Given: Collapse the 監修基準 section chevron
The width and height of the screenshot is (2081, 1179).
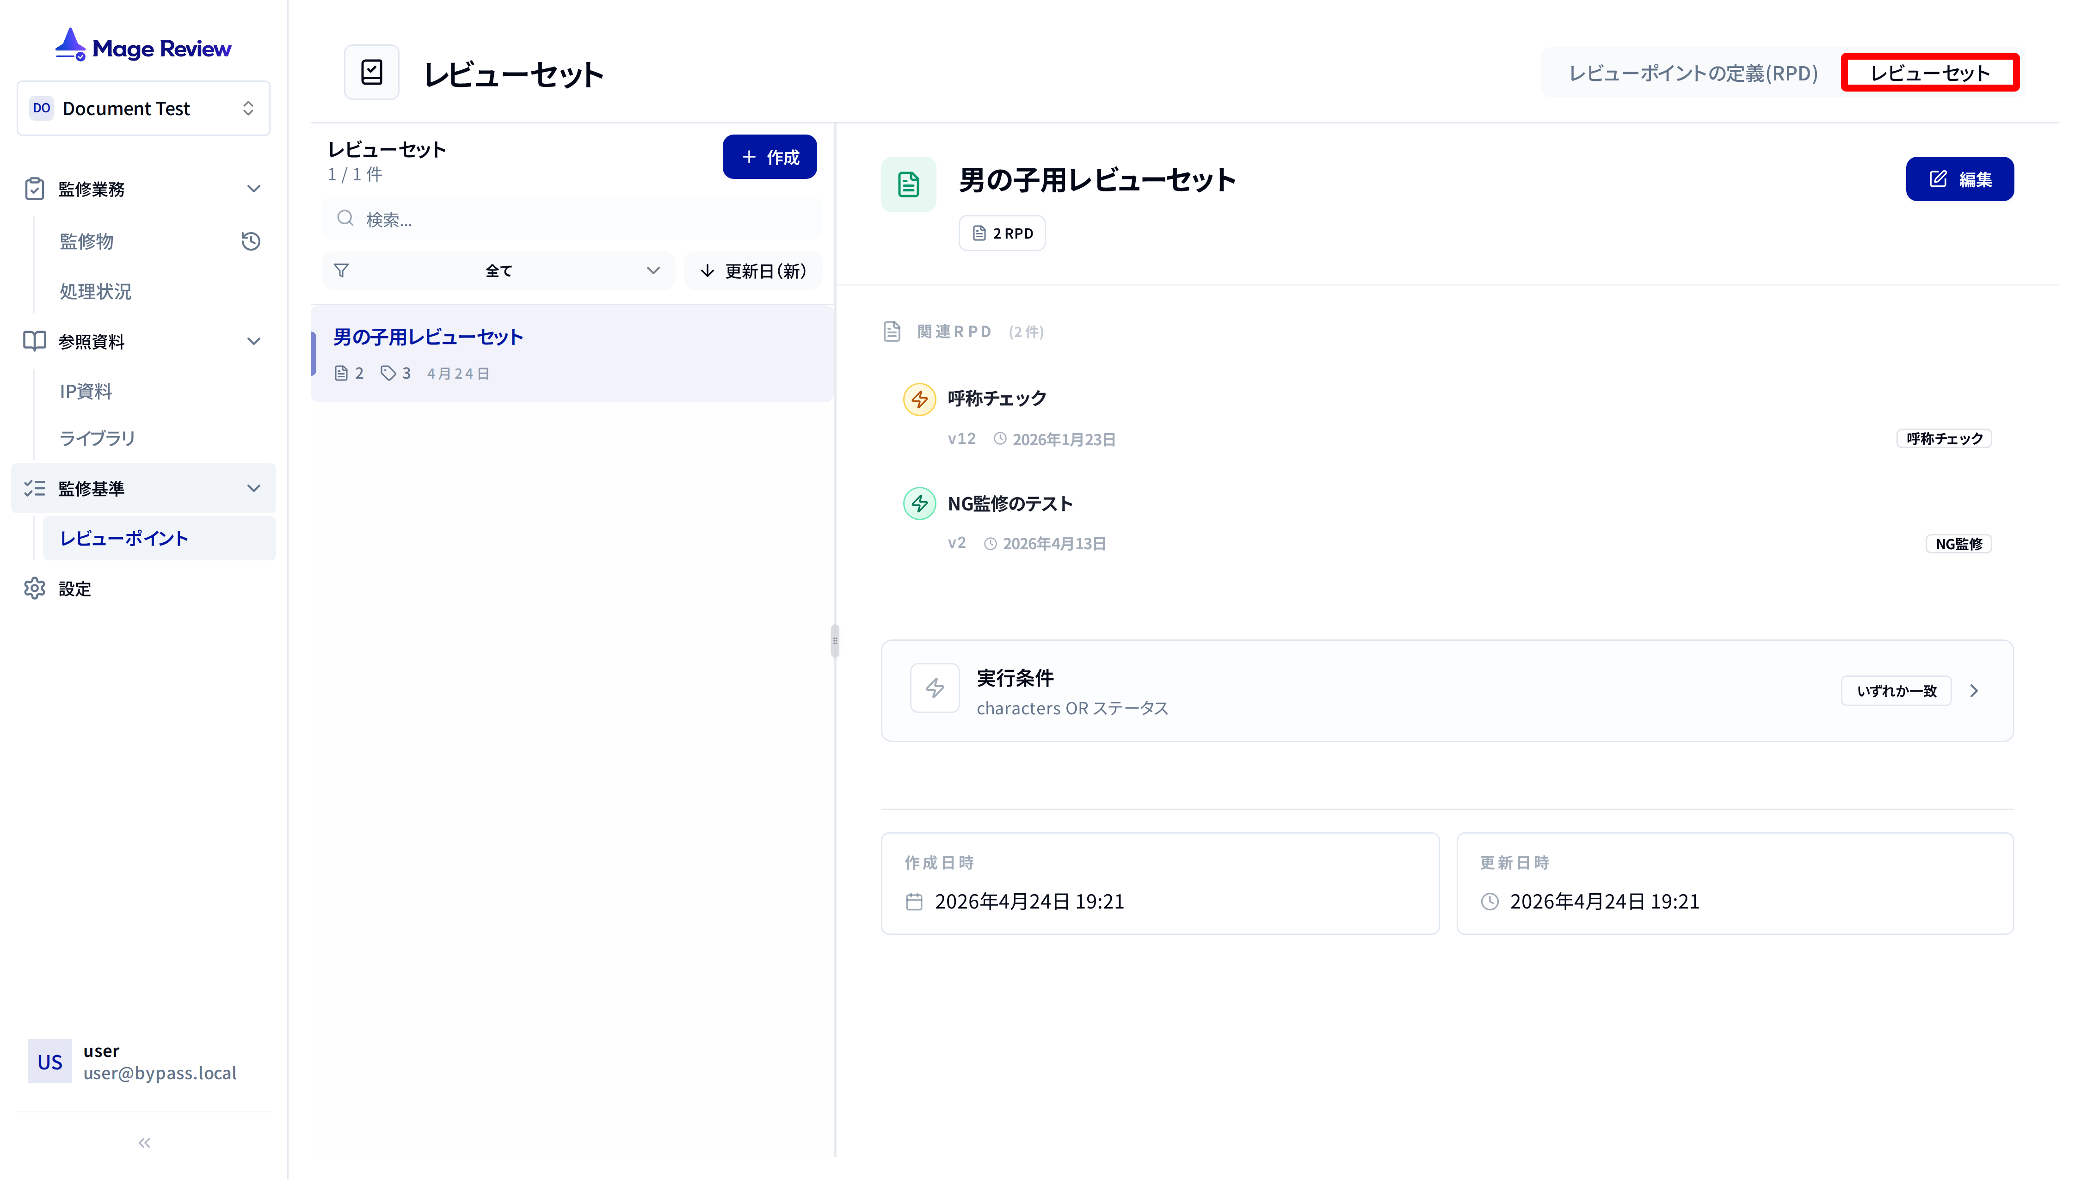Looking at the screenshot, I should [x=253, y=488].
